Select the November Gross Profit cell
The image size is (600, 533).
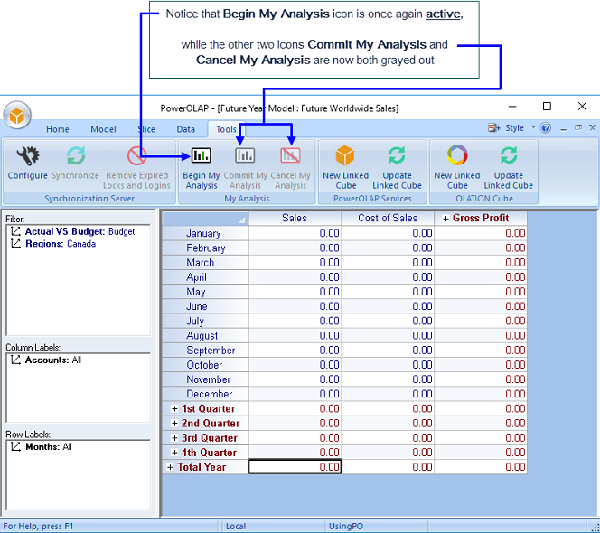coord(481,379)
